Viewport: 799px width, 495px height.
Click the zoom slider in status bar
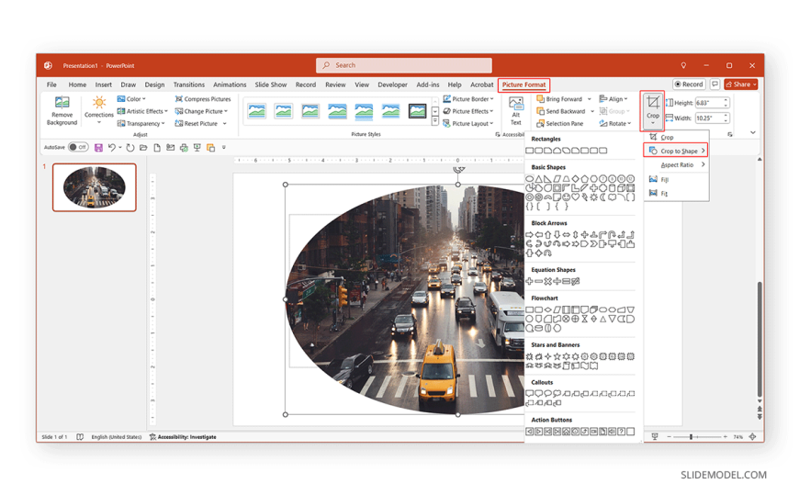coord(696,437)
